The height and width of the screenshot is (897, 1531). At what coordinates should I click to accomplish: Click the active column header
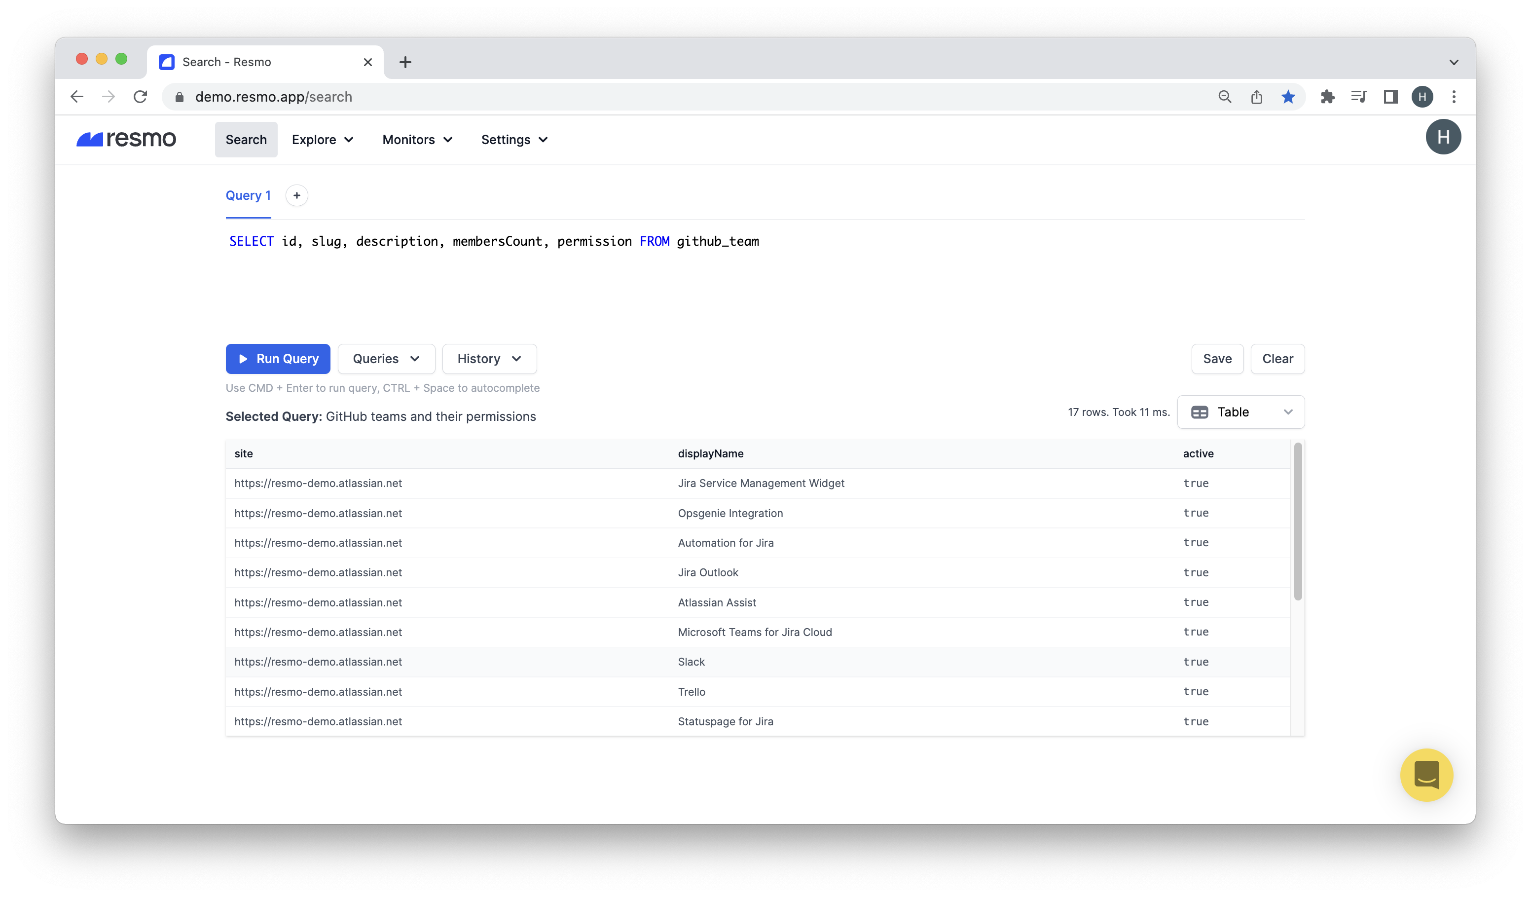click(x=1198, y=453)
